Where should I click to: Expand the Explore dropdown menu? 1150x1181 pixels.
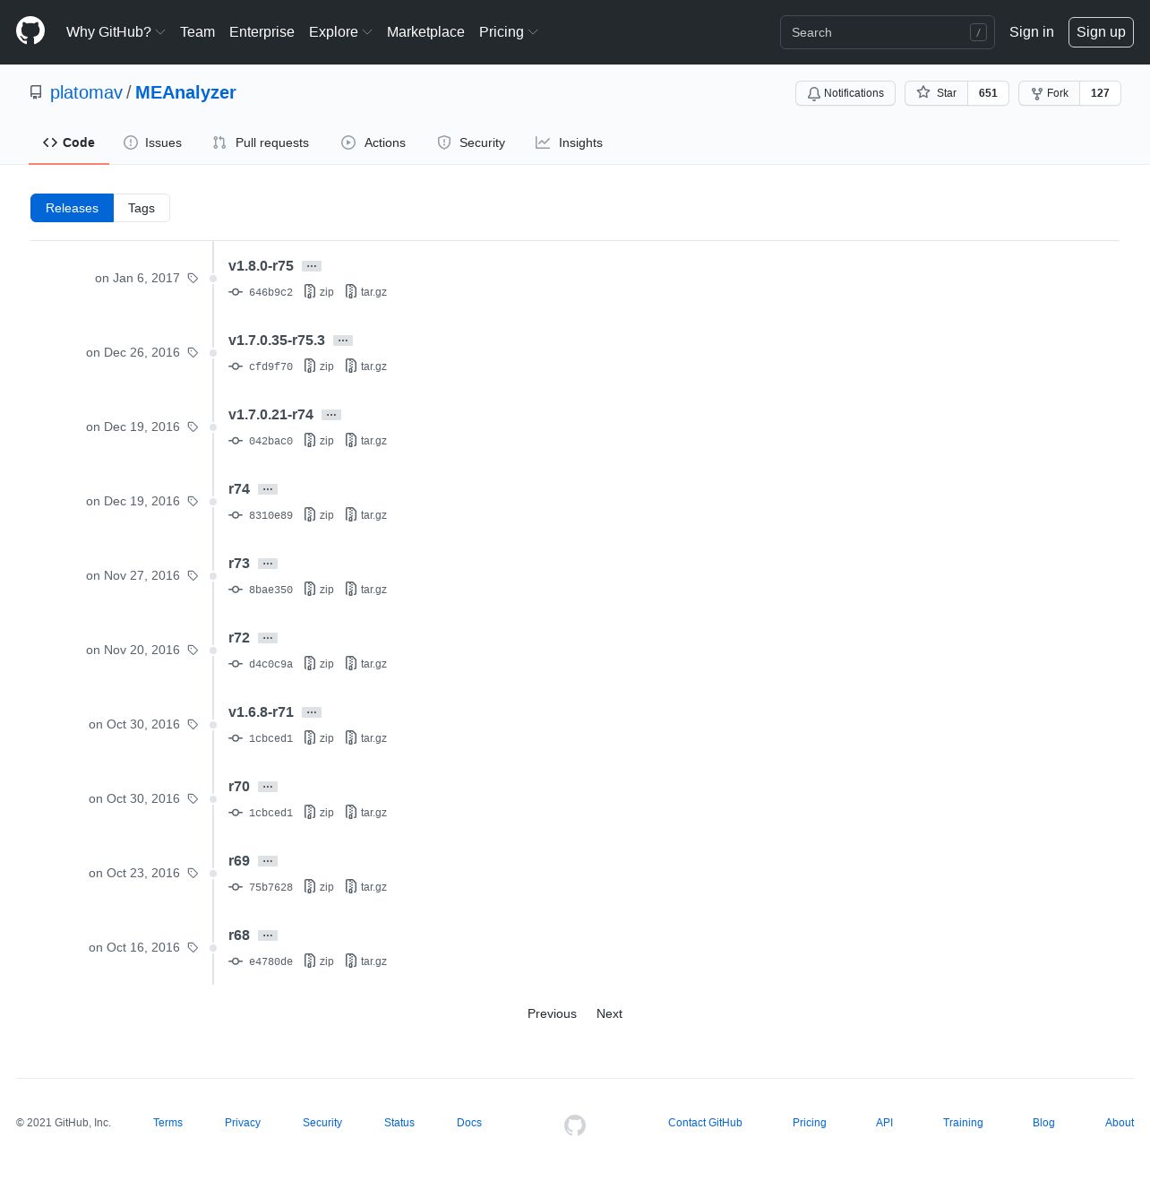340,32
